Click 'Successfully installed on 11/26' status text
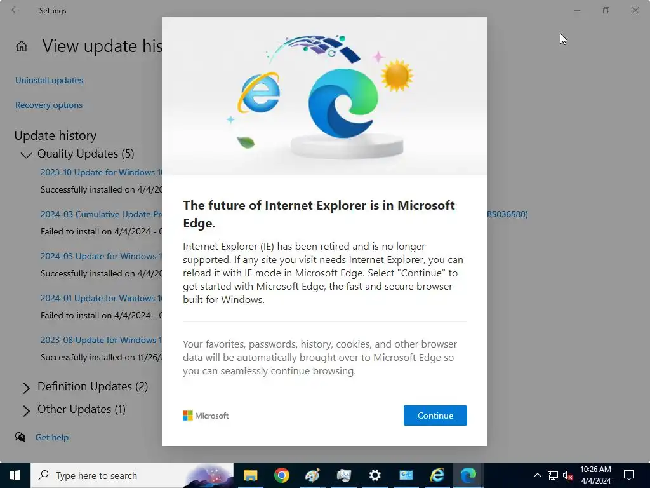This screenshot has width=650, height=488. [102, 357]
